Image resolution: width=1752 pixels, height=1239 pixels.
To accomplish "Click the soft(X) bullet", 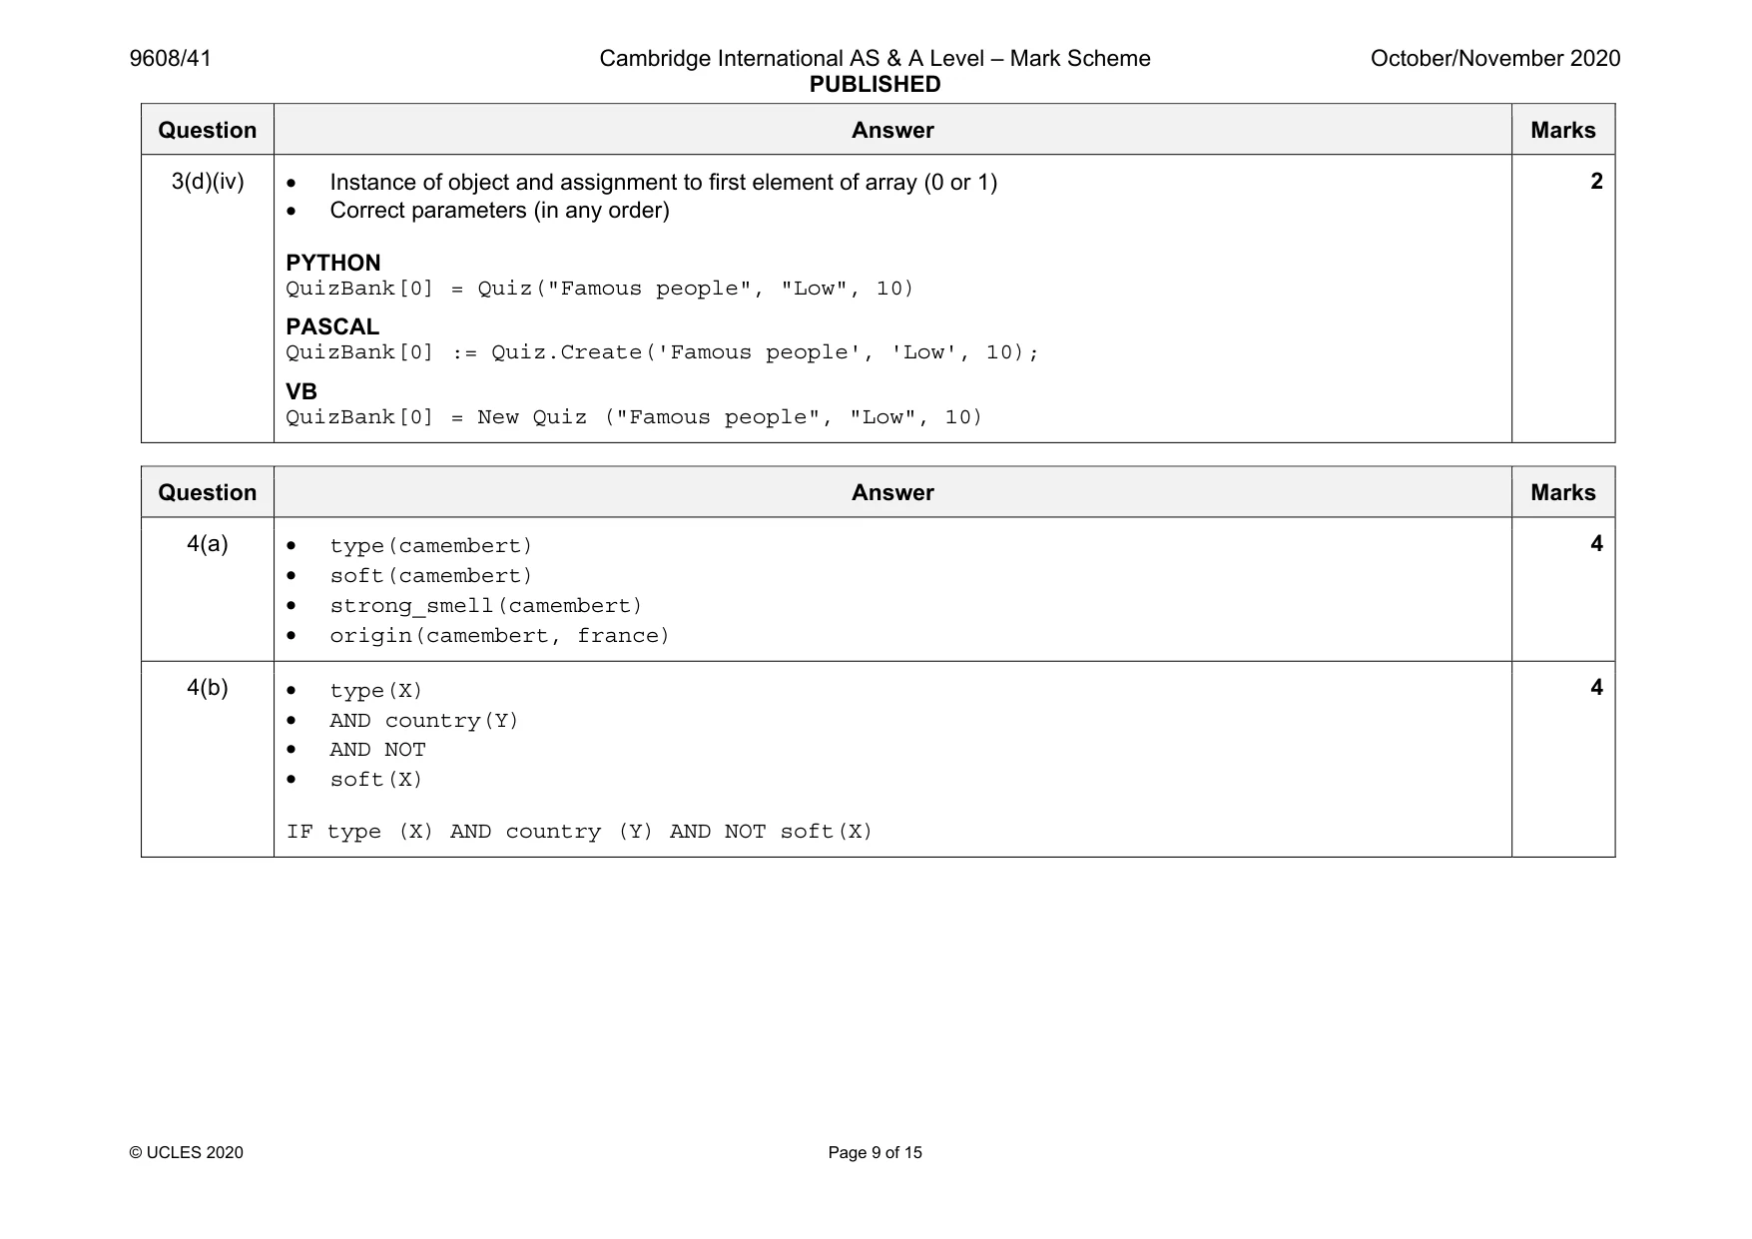I will [x=376, y=780].
